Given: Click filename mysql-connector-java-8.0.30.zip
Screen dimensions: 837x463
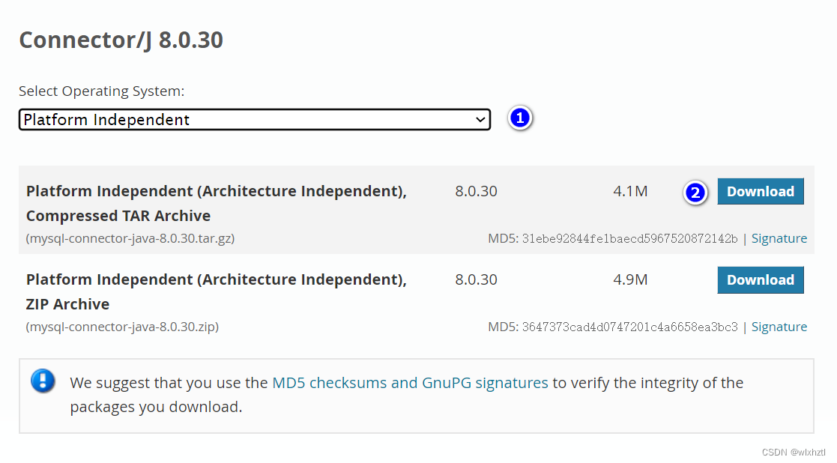Looking at the screenshot, I should click(122, 327).
